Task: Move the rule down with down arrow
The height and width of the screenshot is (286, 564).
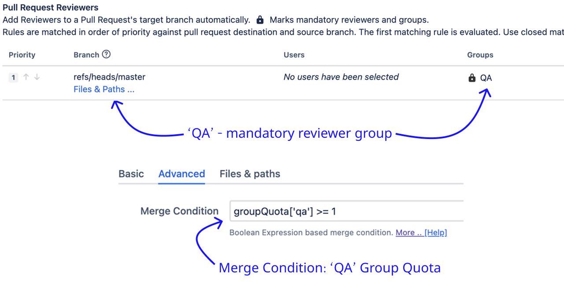Action: (x=37, y=77)
